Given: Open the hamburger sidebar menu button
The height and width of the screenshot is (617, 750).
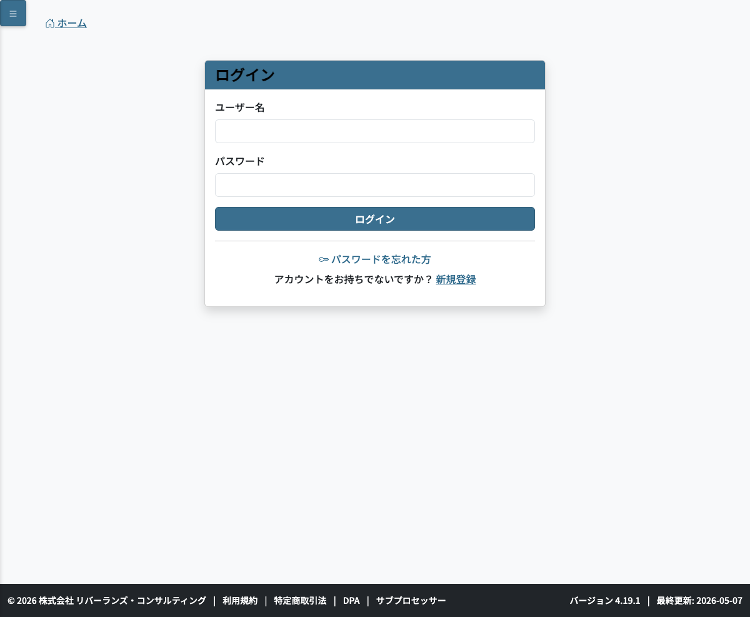Looking at the screenshot, I should [13, 13].
